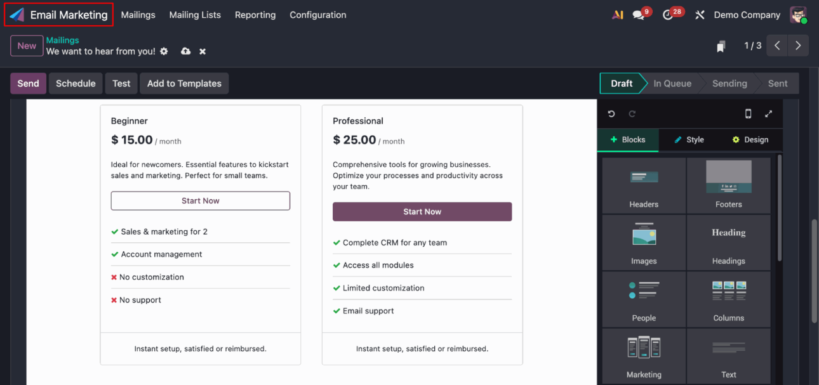Screen dimensions: 819x385
Task: Click the Email Marketing app logo
Action: click(17, 15)
